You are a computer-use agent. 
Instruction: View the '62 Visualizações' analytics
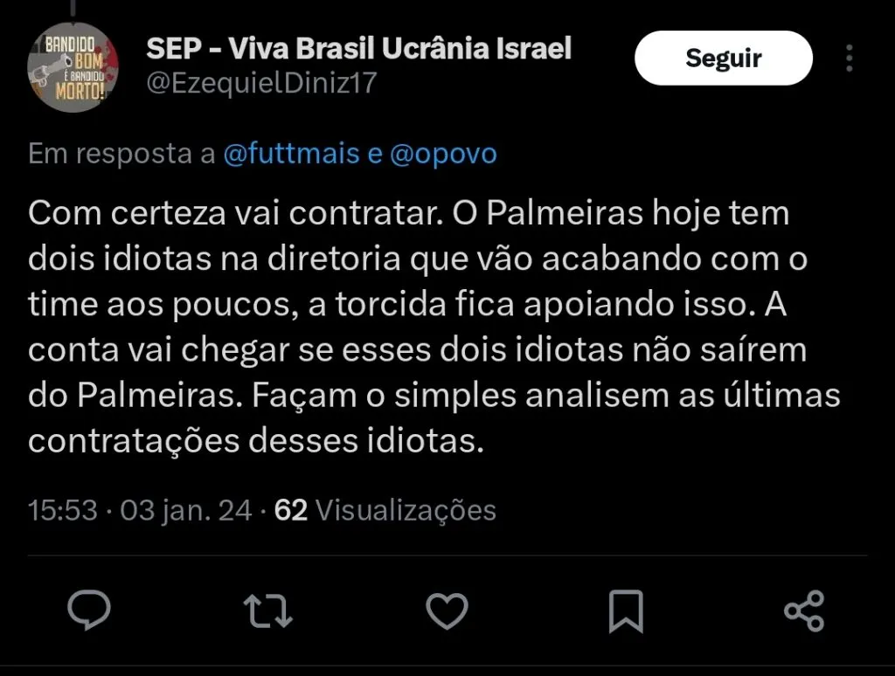pos(385,510)
